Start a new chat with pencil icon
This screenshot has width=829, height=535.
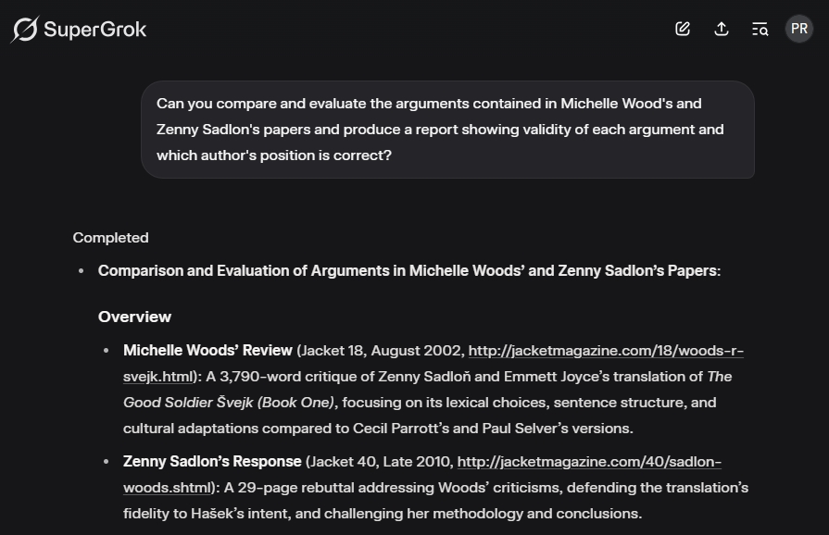[x=683, y=29]
